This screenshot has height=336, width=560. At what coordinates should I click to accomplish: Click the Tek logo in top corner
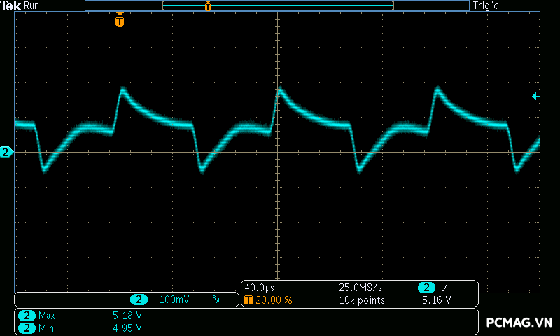[11, 6]
